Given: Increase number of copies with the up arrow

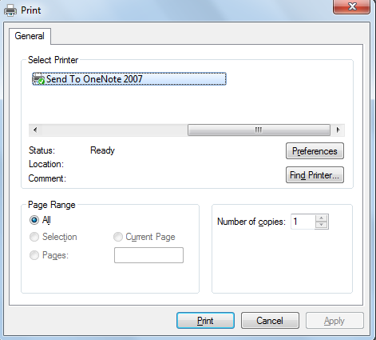Looking at the screenshot, I should (x=322, y=218).
